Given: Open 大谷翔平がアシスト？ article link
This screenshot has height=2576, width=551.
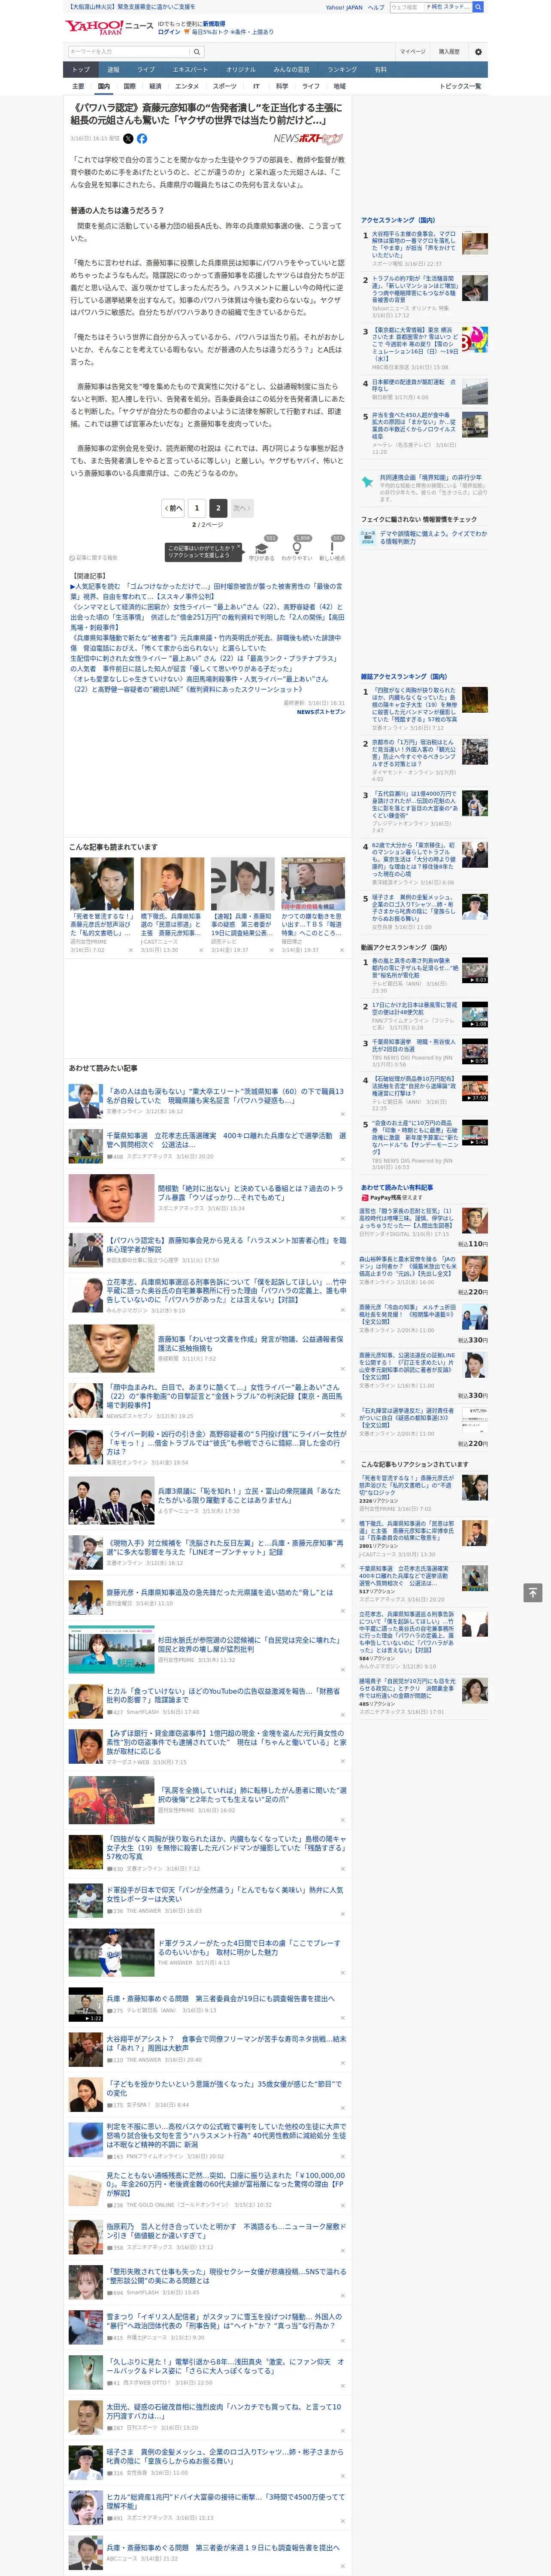Looking at the screenshot, I should point(226,2043).
